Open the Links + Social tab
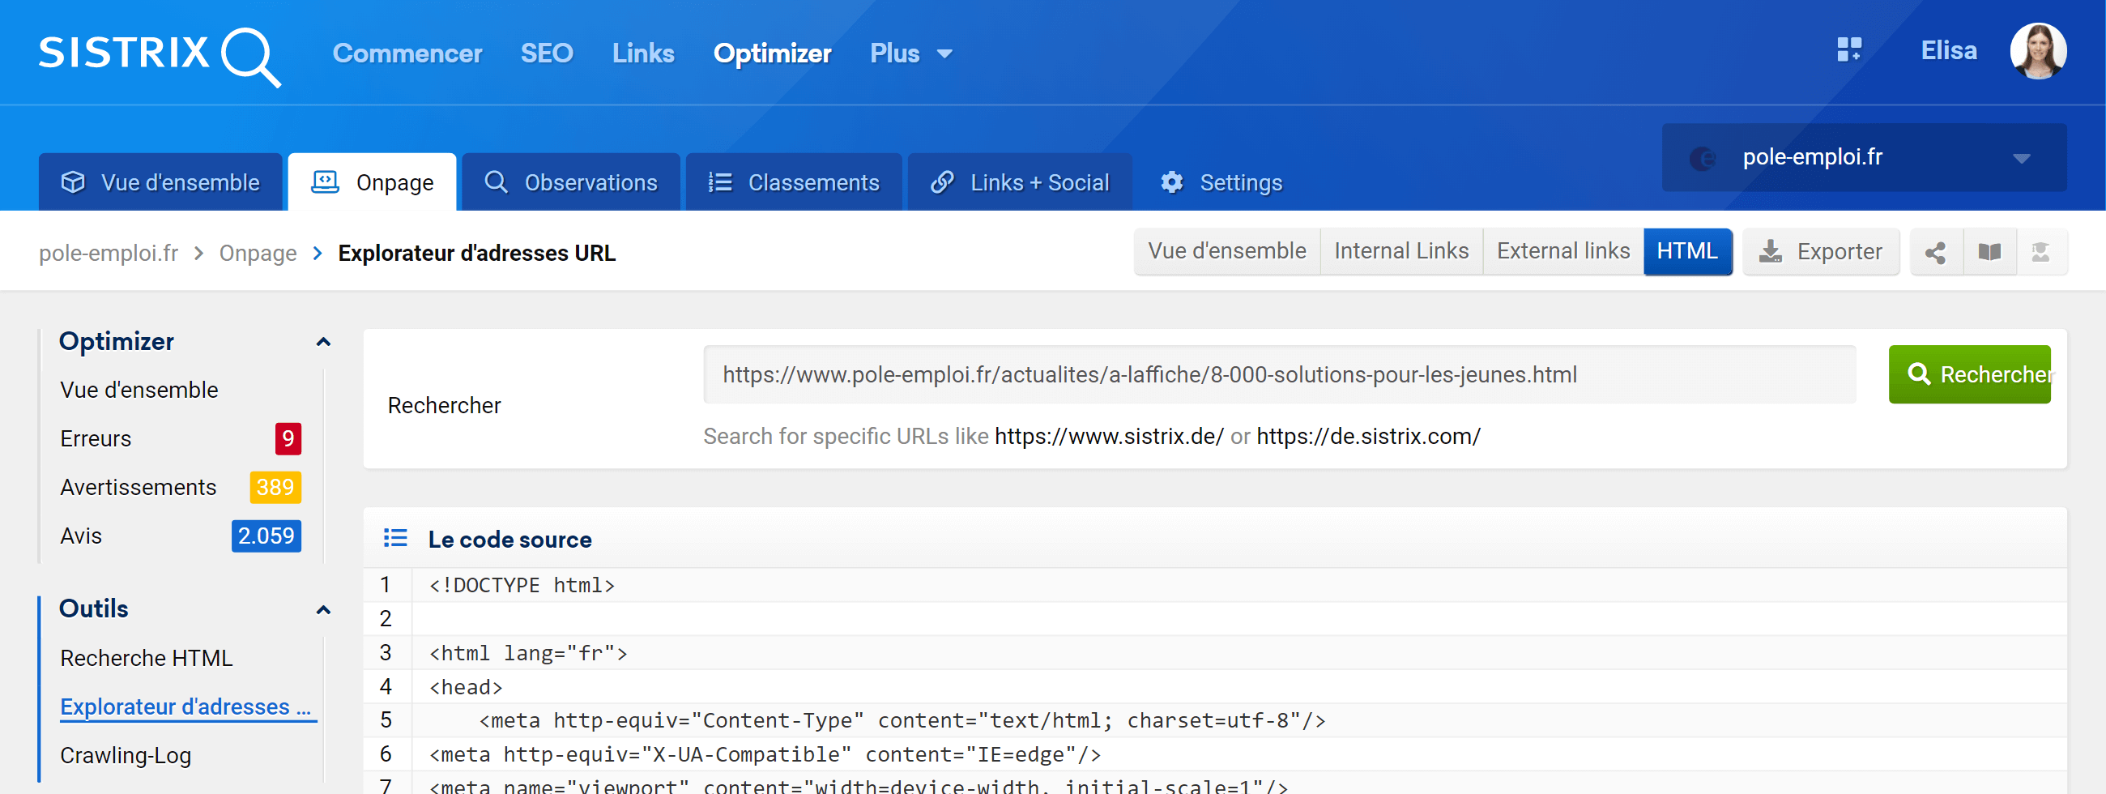Screen dimensions: 2106x794 click(x=1020, y=182)
